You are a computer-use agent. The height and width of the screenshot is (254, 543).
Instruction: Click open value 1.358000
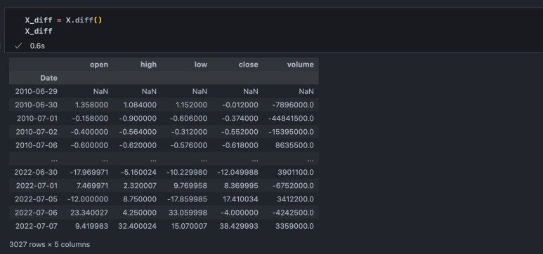coord(91,105)
